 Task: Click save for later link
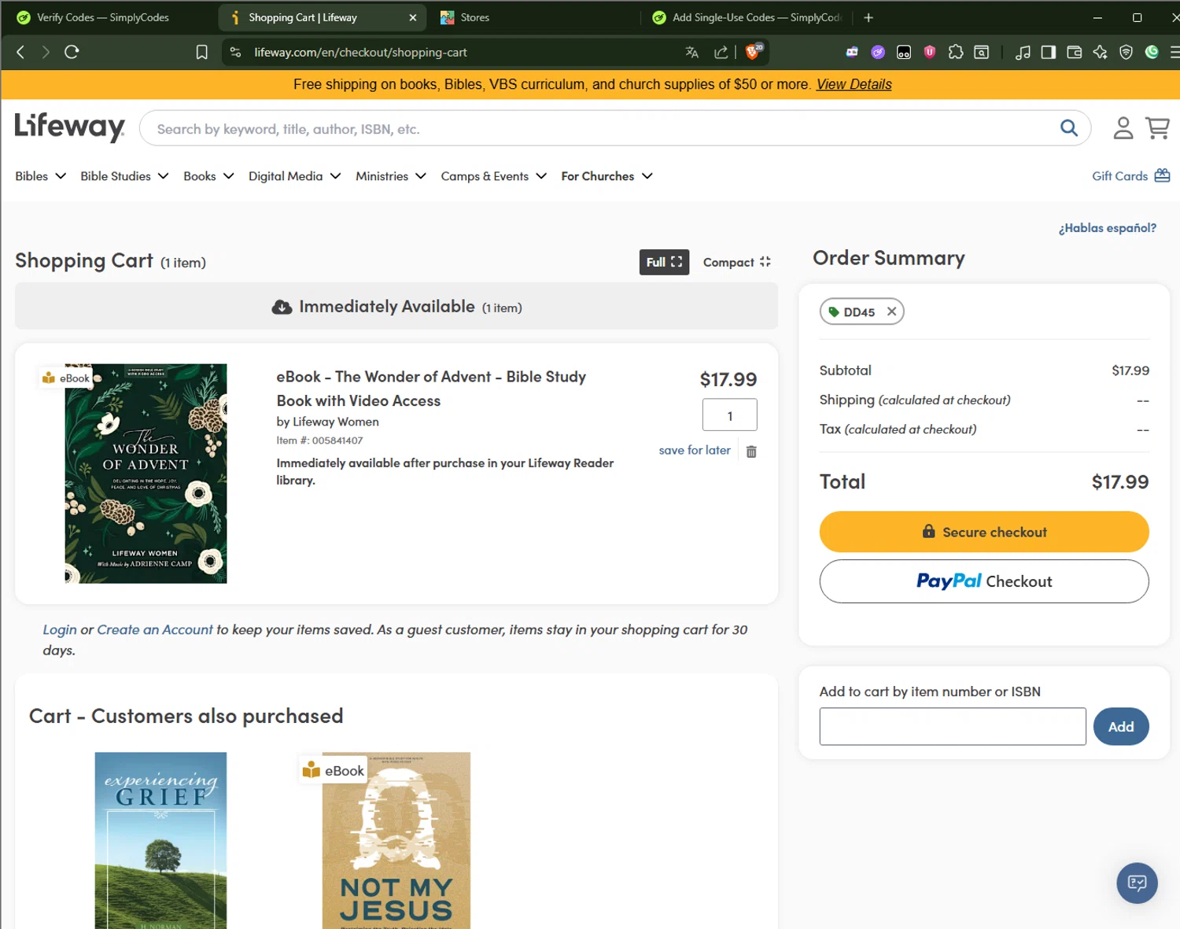(x=695, y=450)
